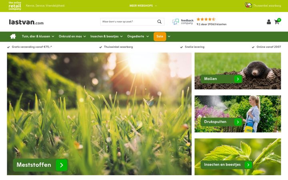
Task: Open the user account icon
Action: [269, 22]
